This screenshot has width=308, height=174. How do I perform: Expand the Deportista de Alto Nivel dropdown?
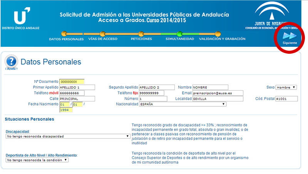(x=37, y=160)
